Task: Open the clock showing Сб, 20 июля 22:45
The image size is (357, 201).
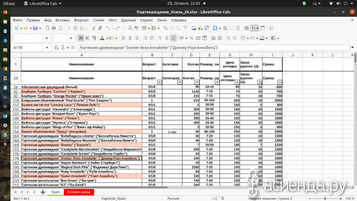Action: (184, 3)
